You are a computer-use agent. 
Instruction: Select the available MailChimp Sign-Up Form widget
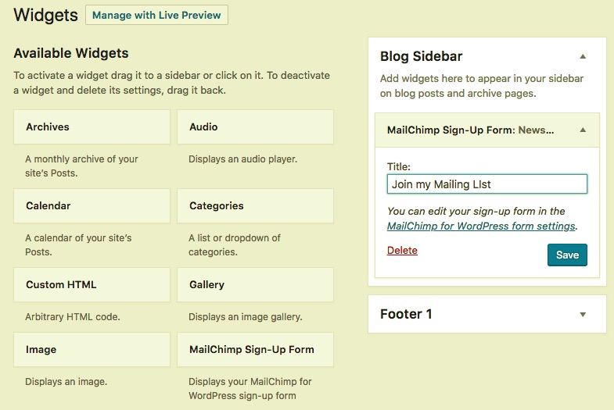(x=255, y=349)
